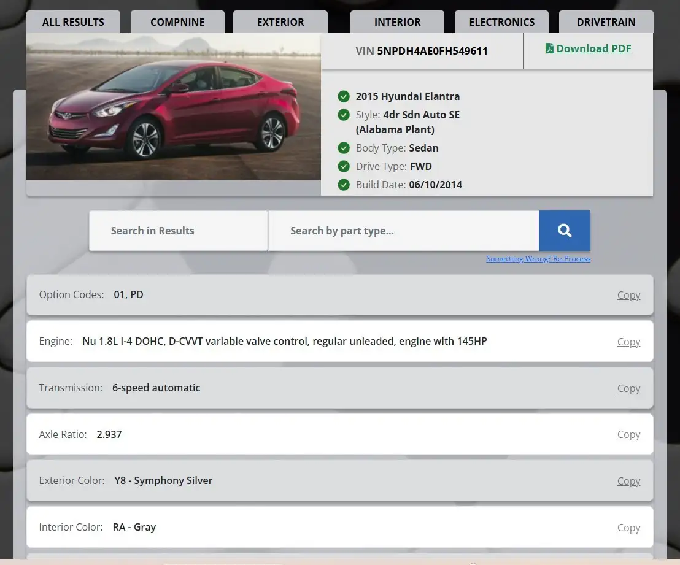This screenshot has width=680, height=565.
Task: Click the green check beside Body Type
Action: tap(344, 148)
